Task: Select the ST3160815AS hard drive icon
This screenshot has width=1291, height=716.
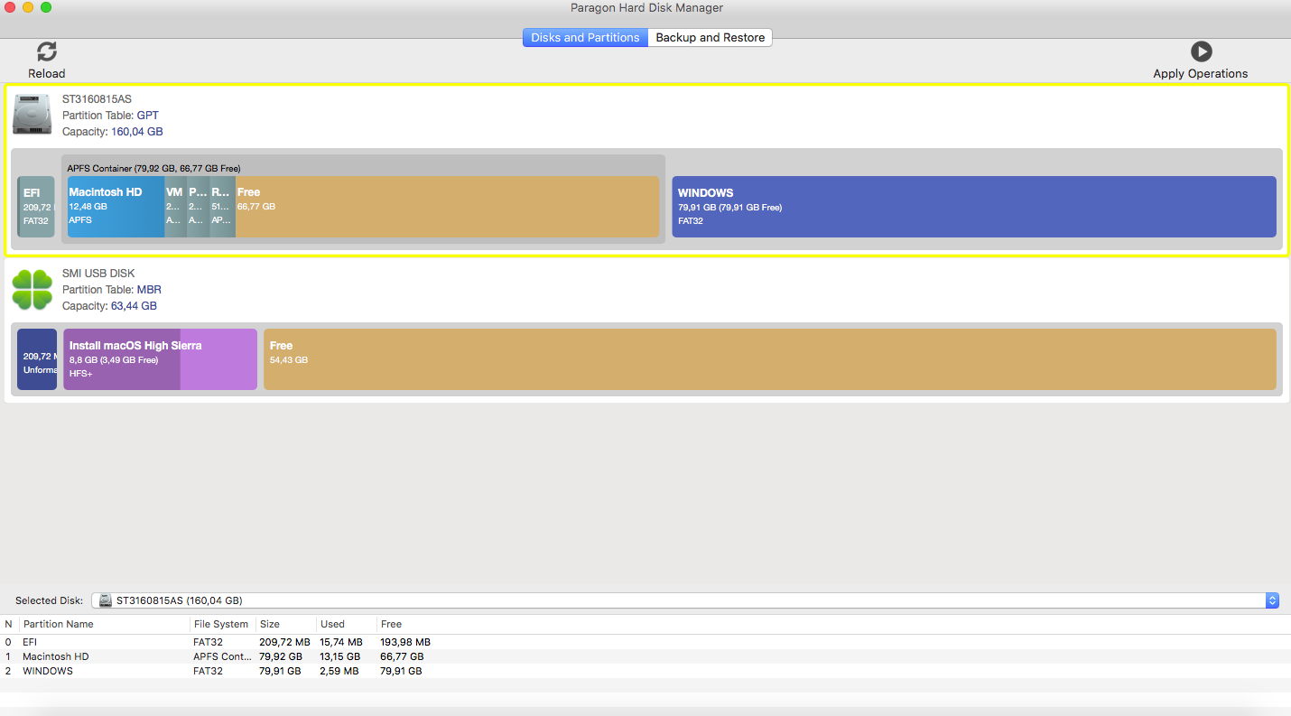Action: pos(33,115)
